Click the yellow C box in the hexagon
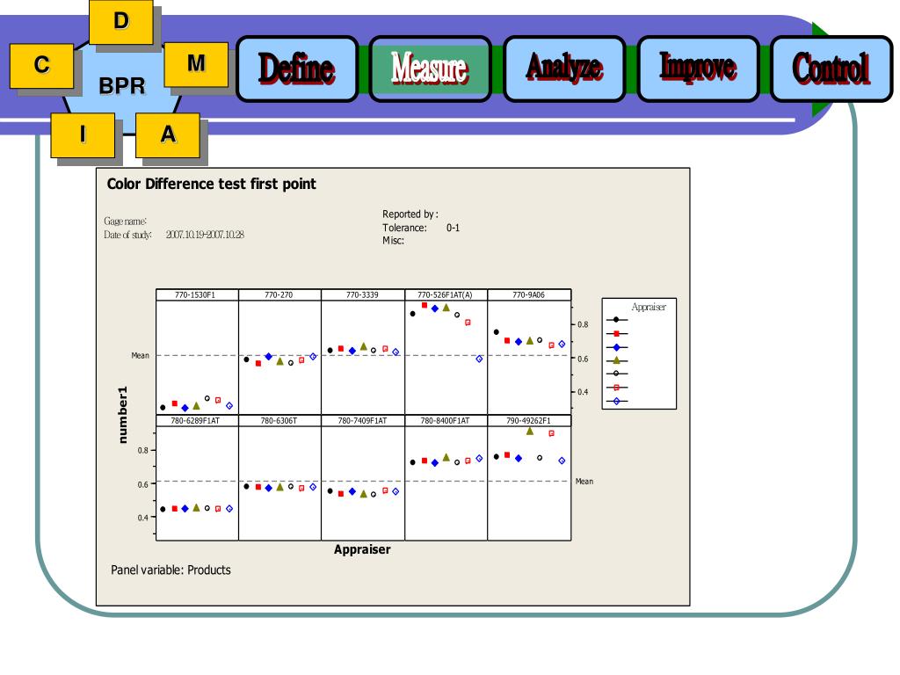Viewport: 900px width, 675px height. (41, 65)
